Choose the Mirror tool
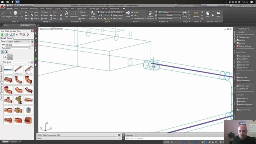This screenshot has height=144, width=256. 44,15
